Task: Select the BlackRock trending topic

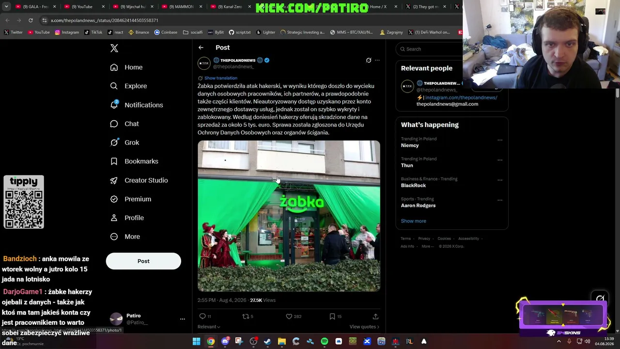Action: tap(413, 186)
